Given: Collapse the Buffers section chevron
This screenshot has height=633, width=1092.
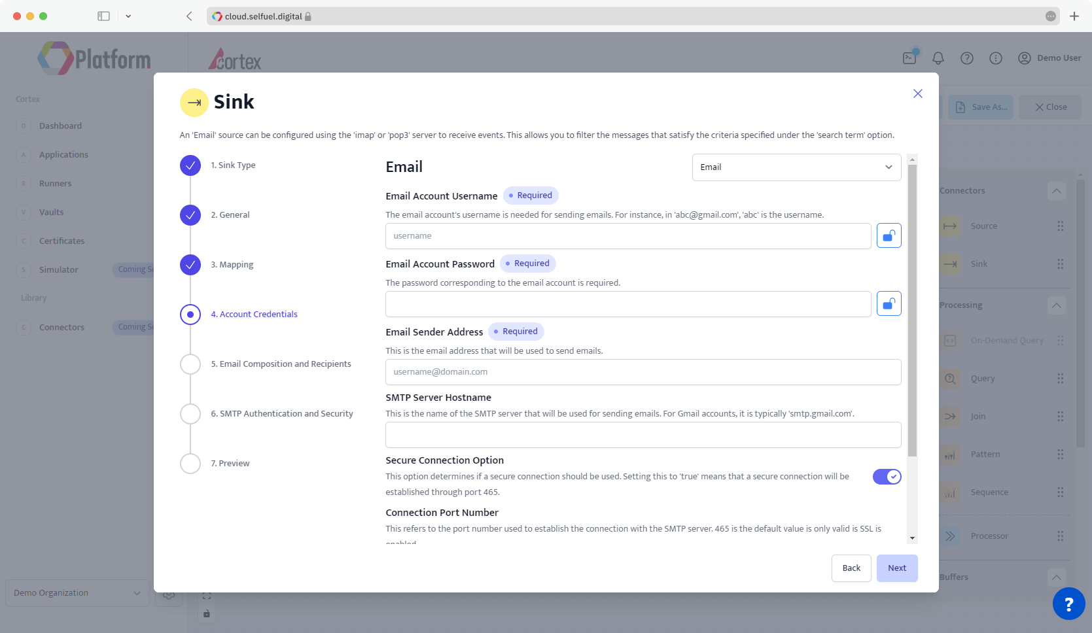Looking at the screenshot, I should tap(1057, 577).
